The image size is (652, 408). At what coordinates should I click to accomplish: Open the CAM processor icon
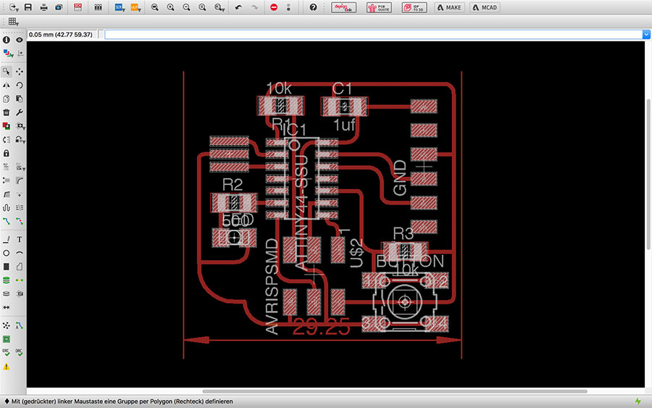click(59, 7)
